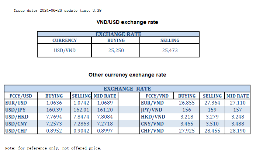
Task: Select the FCCY/VND column header
Action: tap(155, 96)
